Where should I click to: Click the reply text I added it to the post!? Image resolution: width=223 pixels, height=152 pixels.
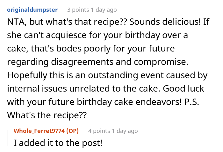click(58, 143)
